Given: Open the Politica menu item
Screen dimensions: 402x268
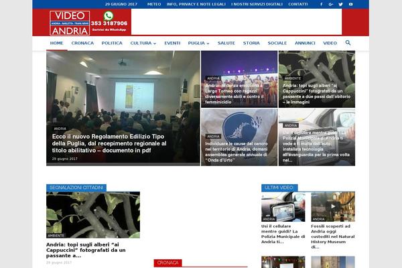Looking at the screenshot, I should tap(112, 43).
